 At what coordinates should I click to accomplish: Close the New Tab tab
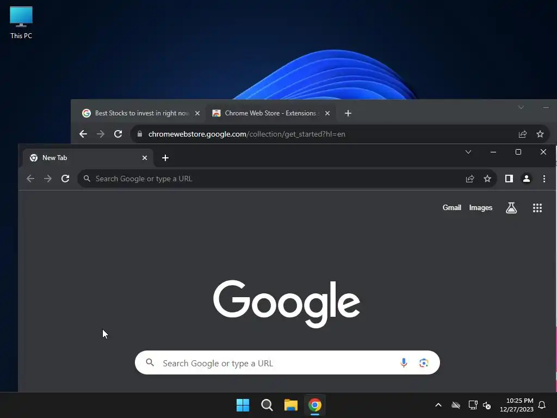click(x=145, y=158)
